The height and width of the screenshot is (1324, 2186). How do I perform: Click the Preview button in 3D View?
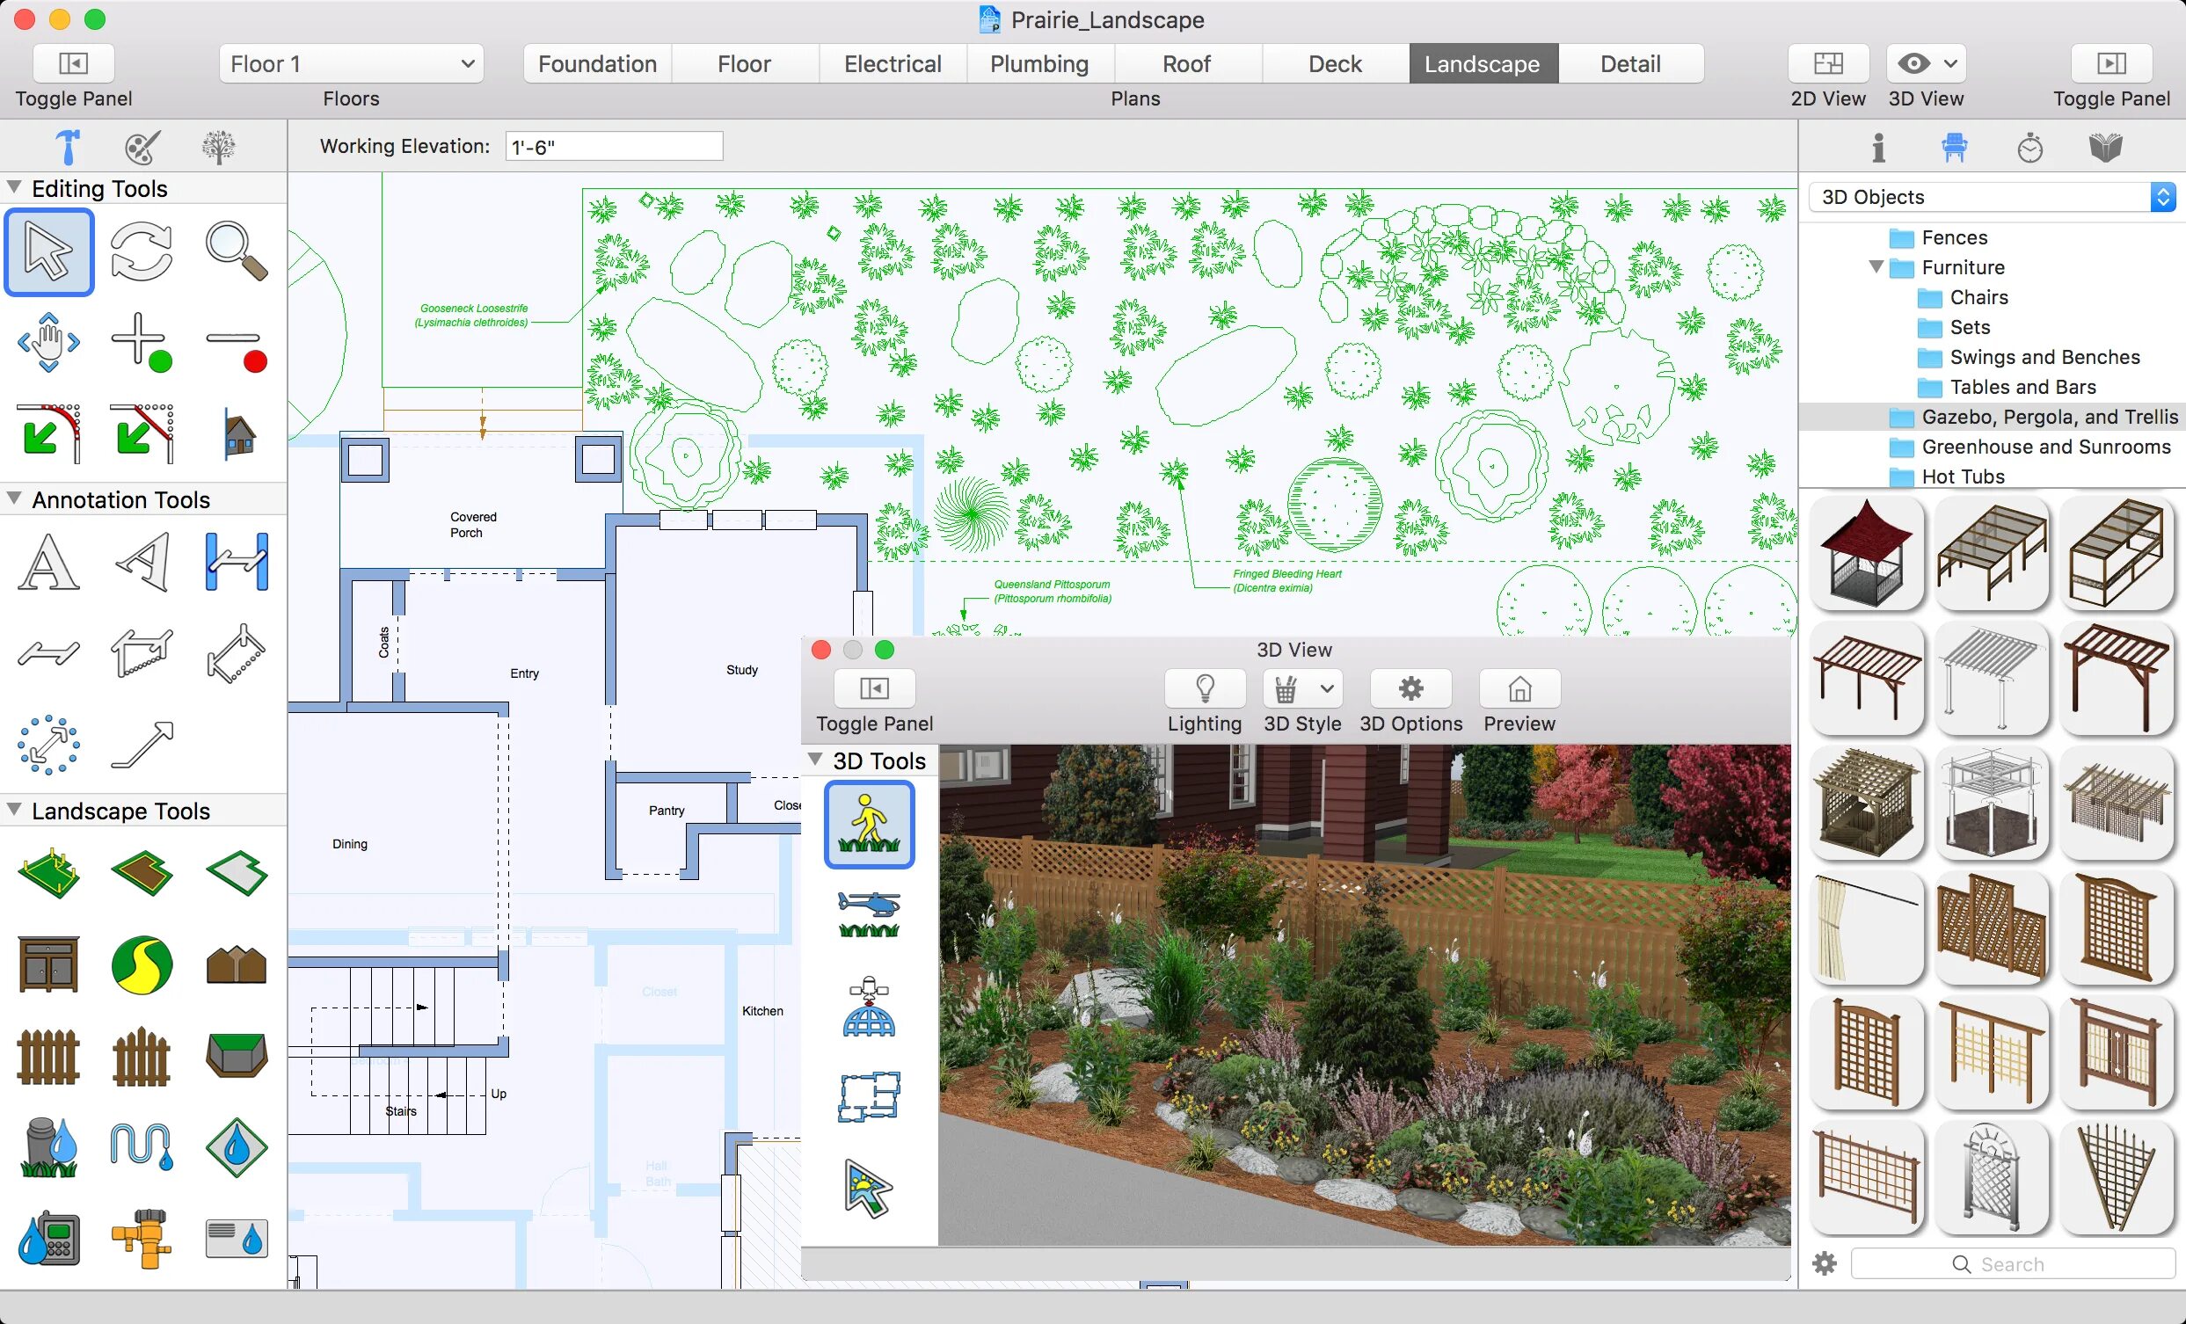coord(1519,689)
